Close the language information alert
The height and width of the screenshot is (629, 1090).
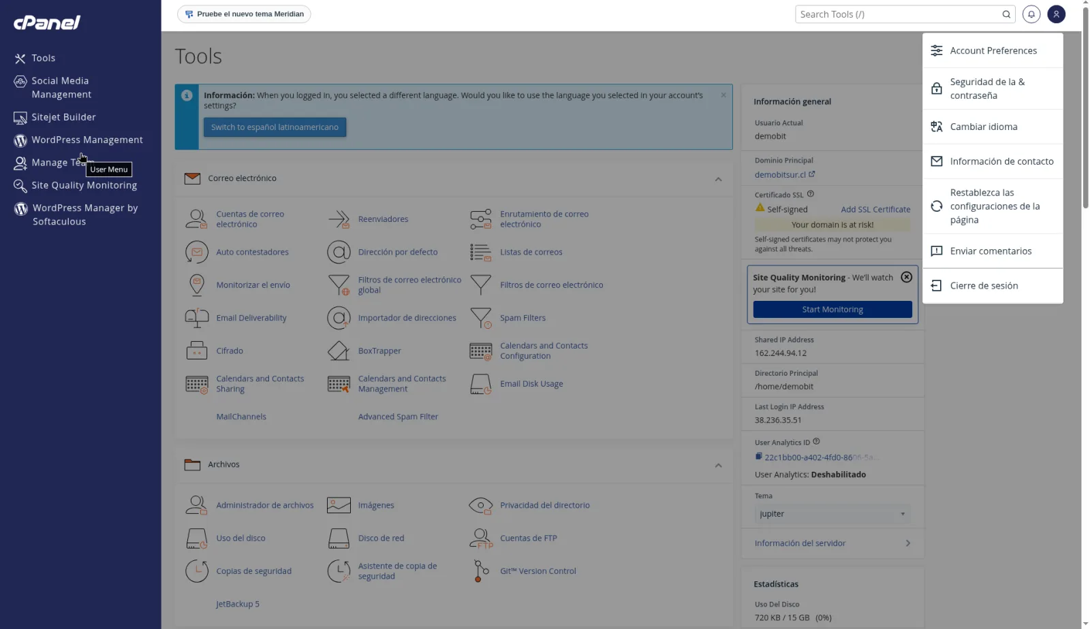[x=723, y=95]
